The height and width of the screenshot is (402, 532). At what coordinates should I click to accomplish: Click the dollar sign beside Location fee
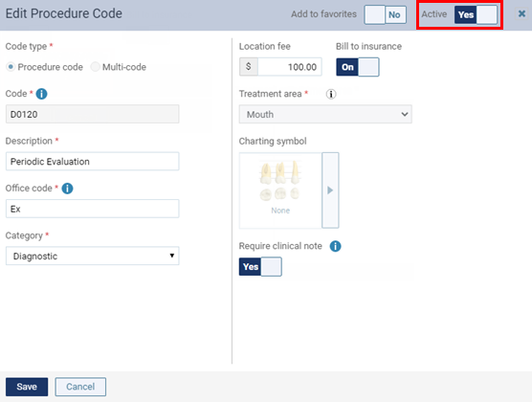click(249, 67)
